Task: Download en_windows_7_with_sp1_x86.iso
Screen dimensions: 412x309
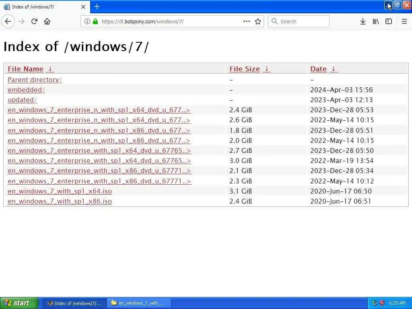Action: point(60,201)
